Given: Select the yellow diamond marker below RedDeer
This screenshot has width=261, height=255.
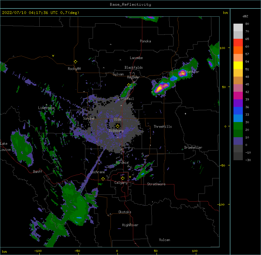Looking at the screenshot, I should click(129, 85).
